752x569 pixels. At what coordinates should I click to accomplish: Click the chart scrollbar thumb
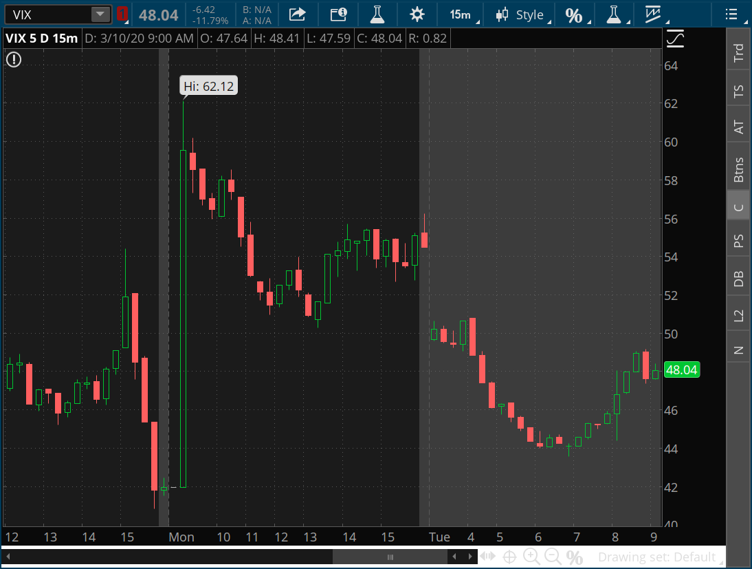point(390,557)
